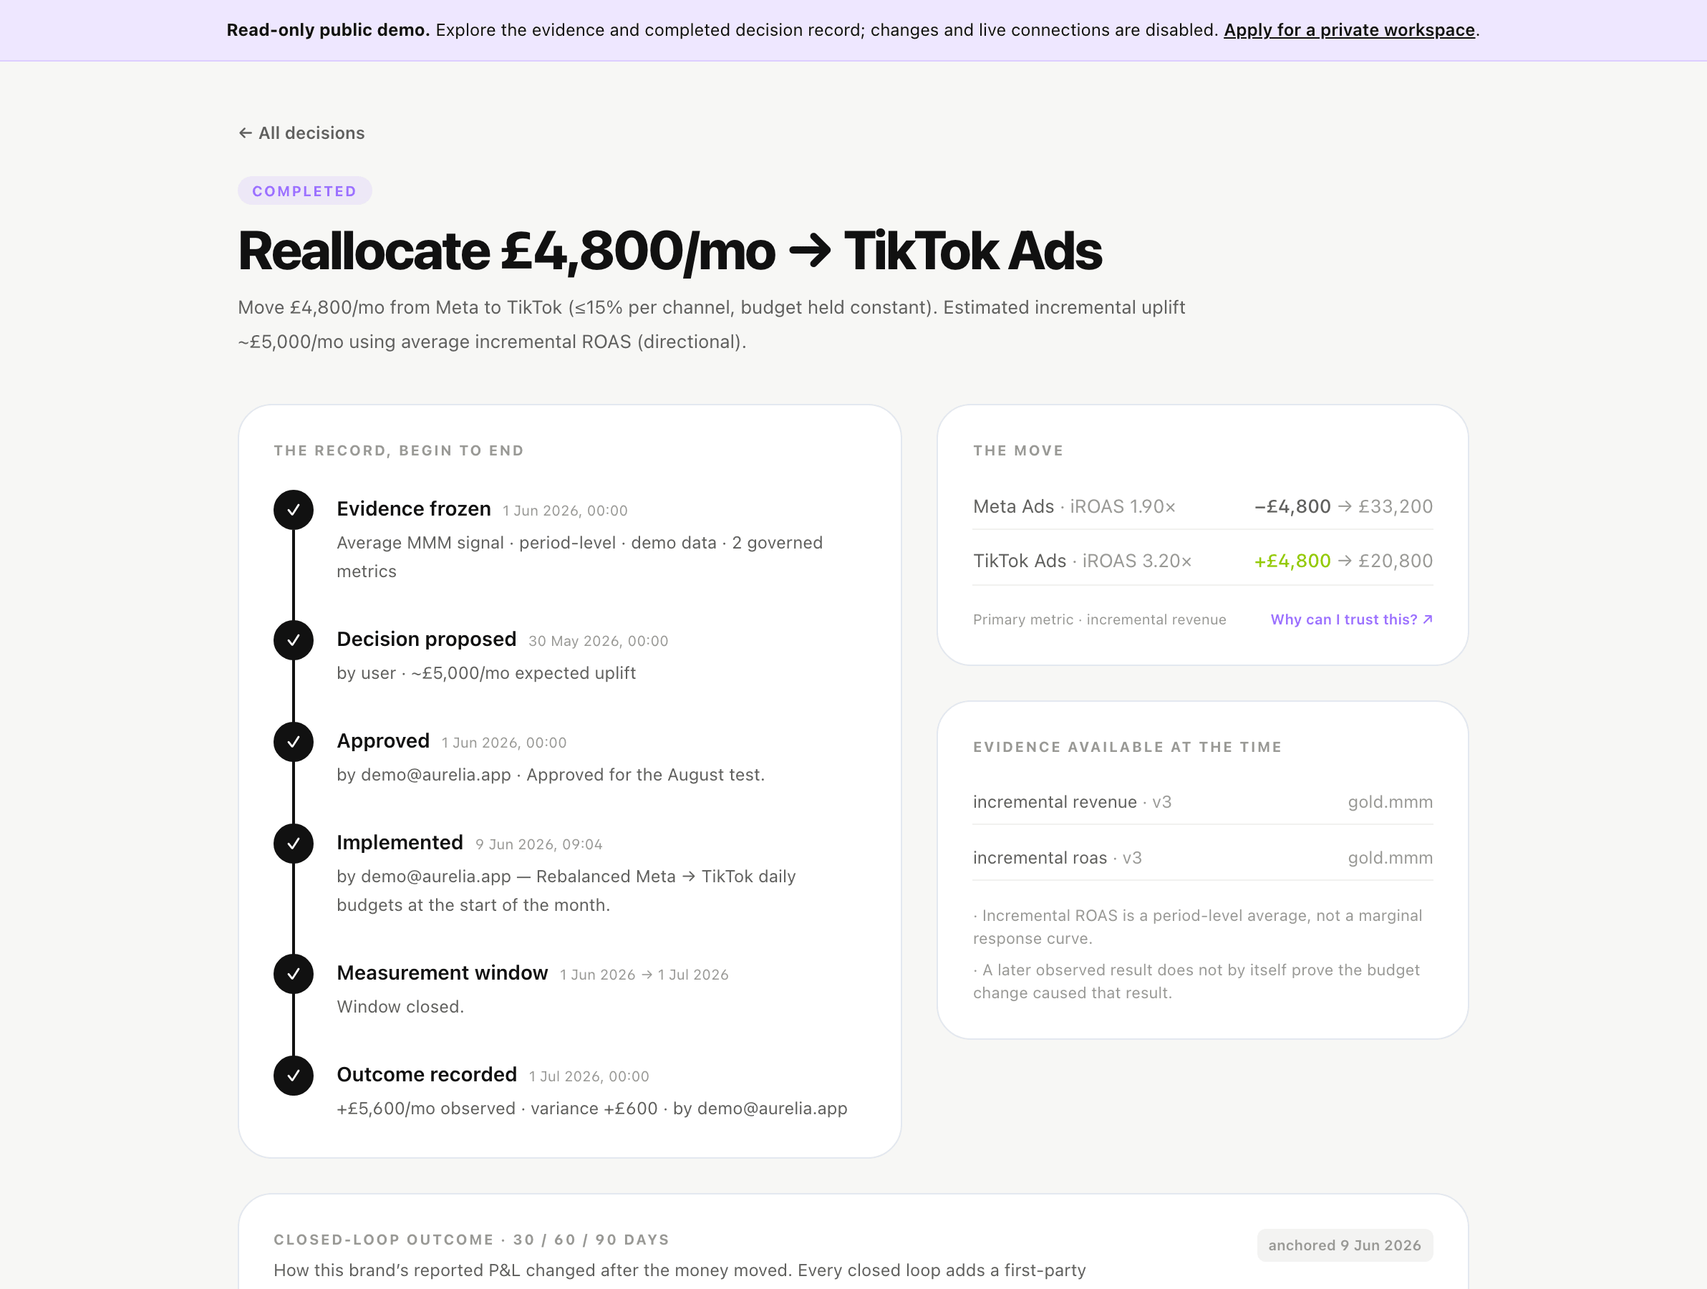1707x1289 pixels.
Task: Open the incremental revenue v3 evidence row
Action: point(1202,802)
